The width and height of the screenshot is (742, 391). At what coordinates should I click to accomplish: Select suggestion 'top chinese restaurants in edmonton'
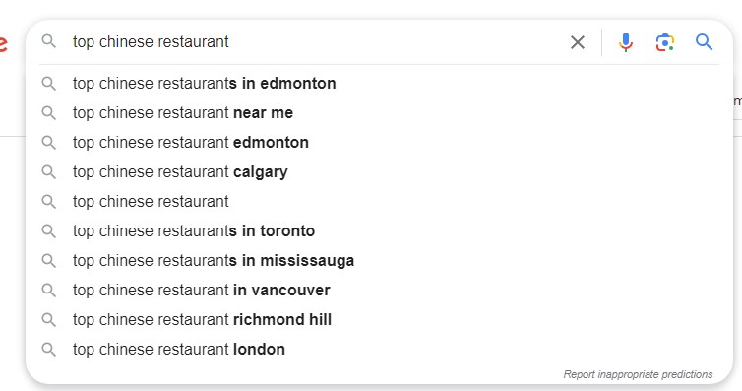pos(379,84)
